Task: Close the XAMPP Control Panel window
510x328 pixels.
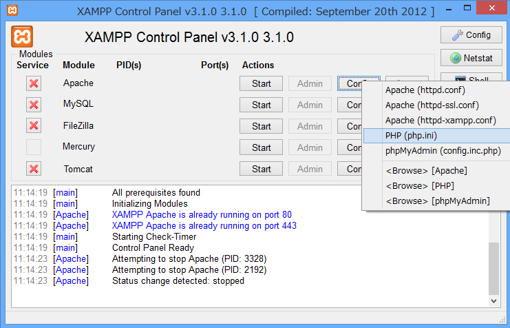Action: pos(492,8)
